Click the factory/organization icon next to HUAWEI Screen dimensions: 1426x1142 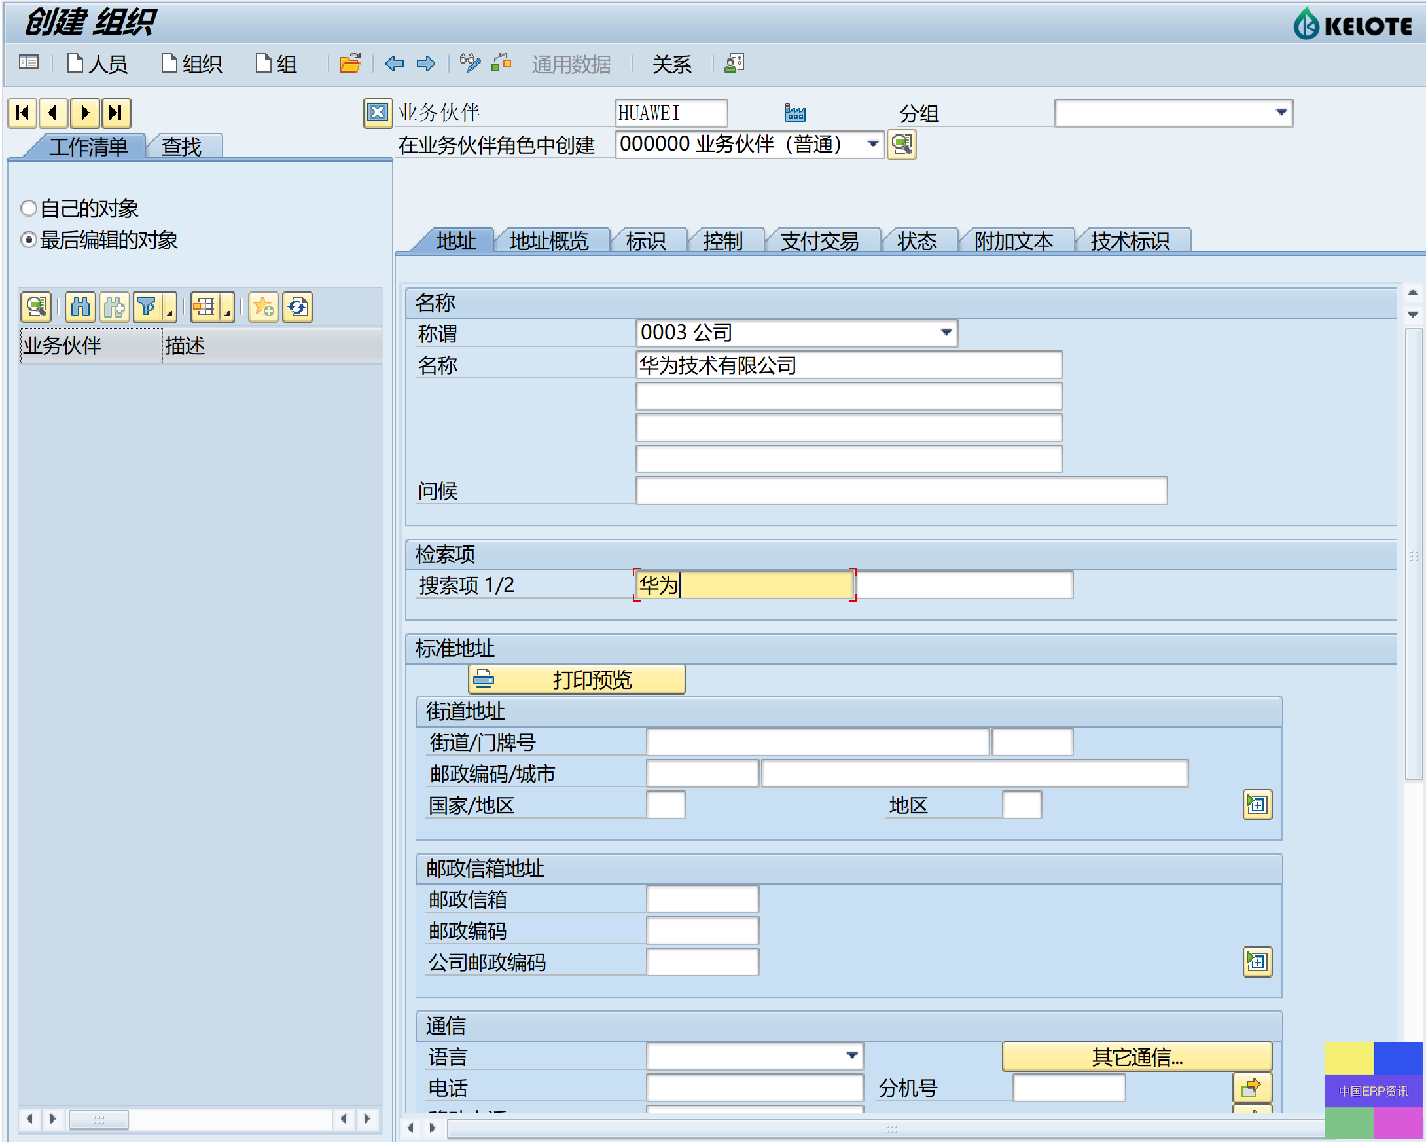pos(794,113)
